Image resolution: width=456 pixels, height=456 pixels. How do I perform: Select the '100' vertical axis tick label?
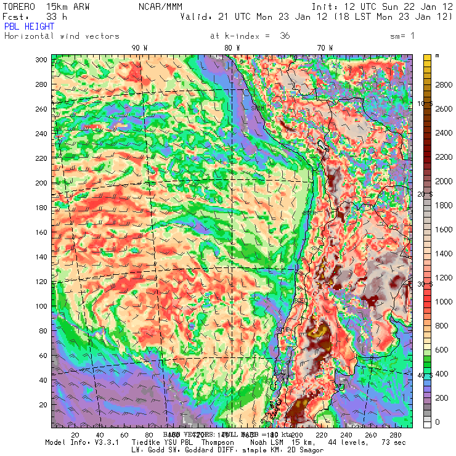(41, 306)
